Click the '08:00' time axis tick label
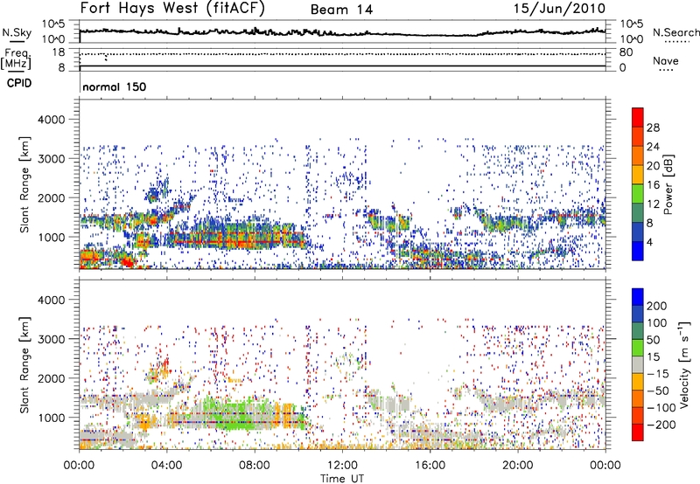Image resolution: width=700 pixels, height=484 pixels. (255, 466)
